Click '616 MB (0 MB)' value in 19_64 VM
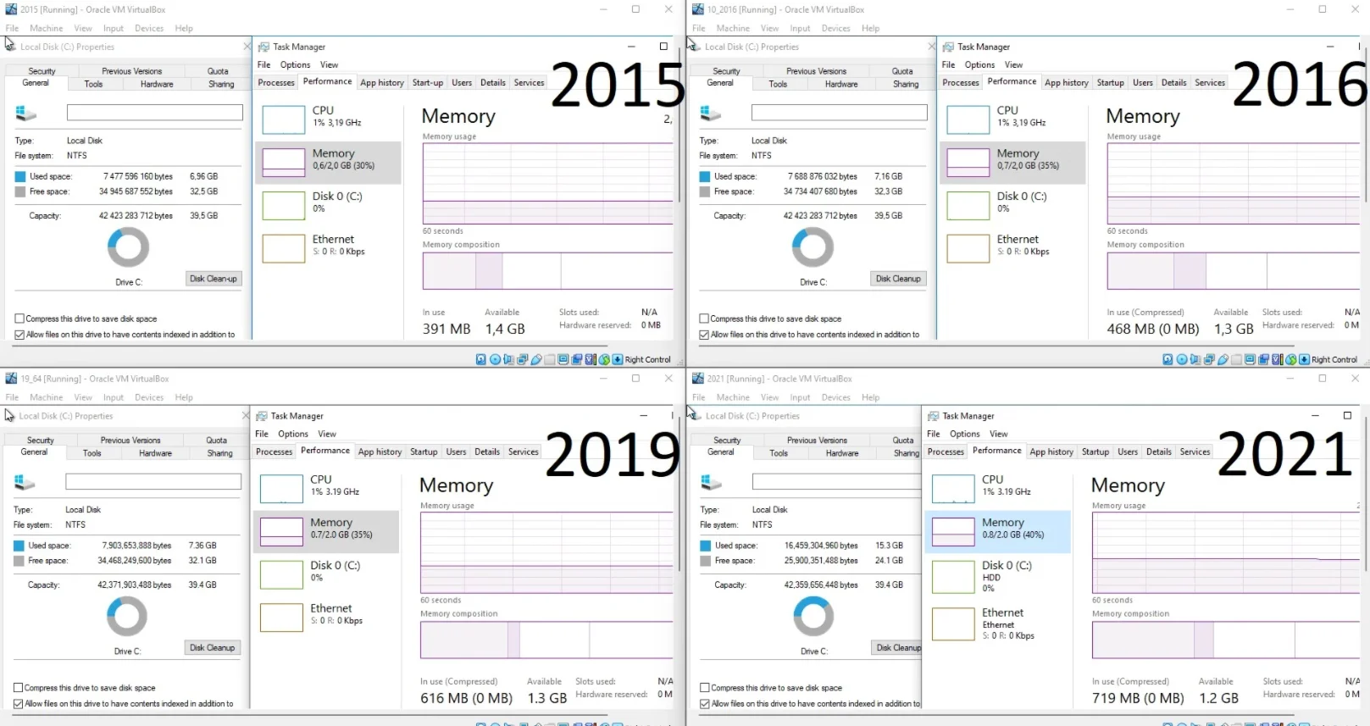Image resolution: width=1370 pixels, height=726 pixels. pos(466,698)
